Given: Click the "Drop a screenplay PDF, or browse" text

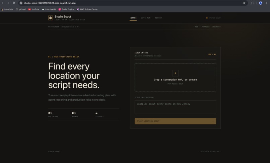Looking at the screenshot, I should [x=175, y=80].
